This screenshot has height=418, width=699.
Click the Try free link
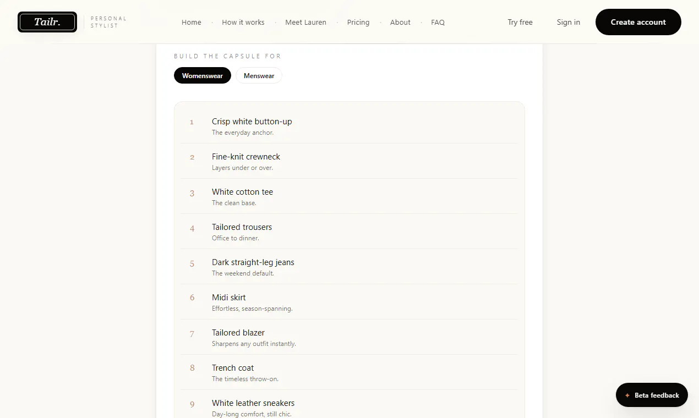click(x=520, y=23)
